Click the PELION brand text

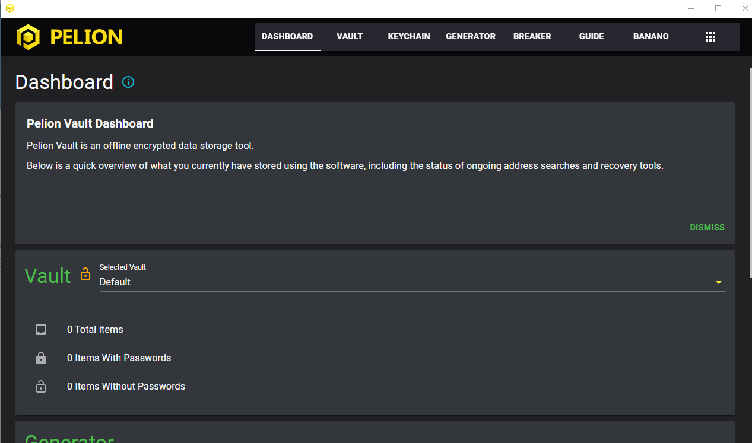pos(87,37)
